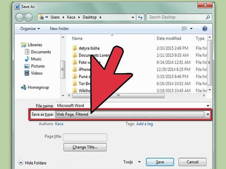Image resolution: width=226 pixels, height=169 pixels.
Task: Click the search magnifier icon
Action: pyautogui.click(x=208, y=17)
